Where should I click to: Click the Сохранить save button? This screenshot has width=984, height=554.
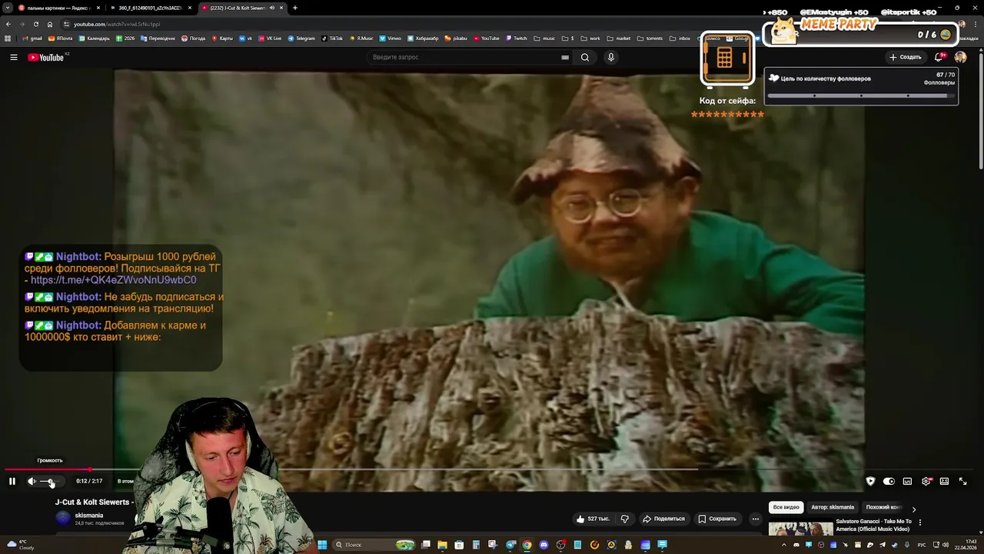pyautogui.click(x=717, y=519)
